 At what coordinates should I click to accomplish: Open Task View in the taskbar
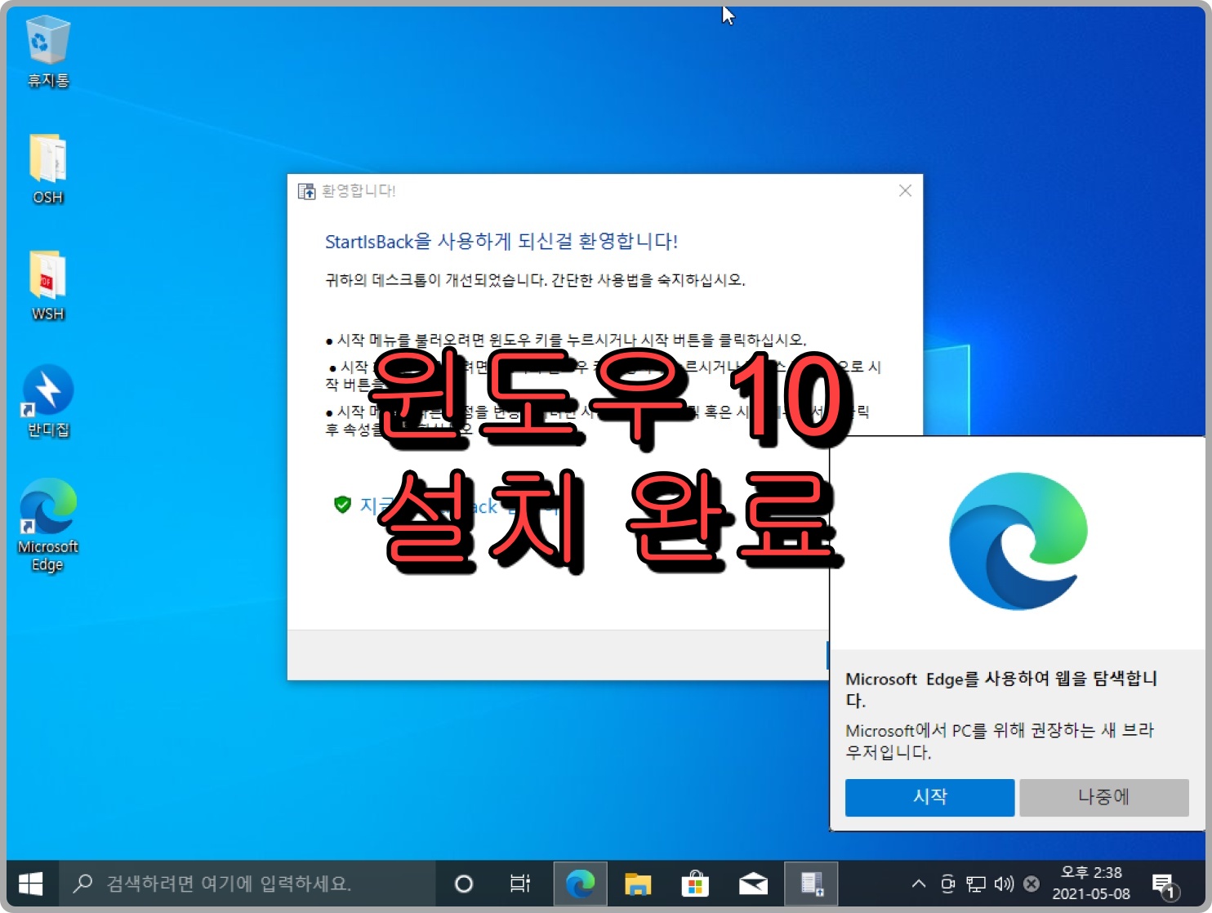(x=519, y=884)
